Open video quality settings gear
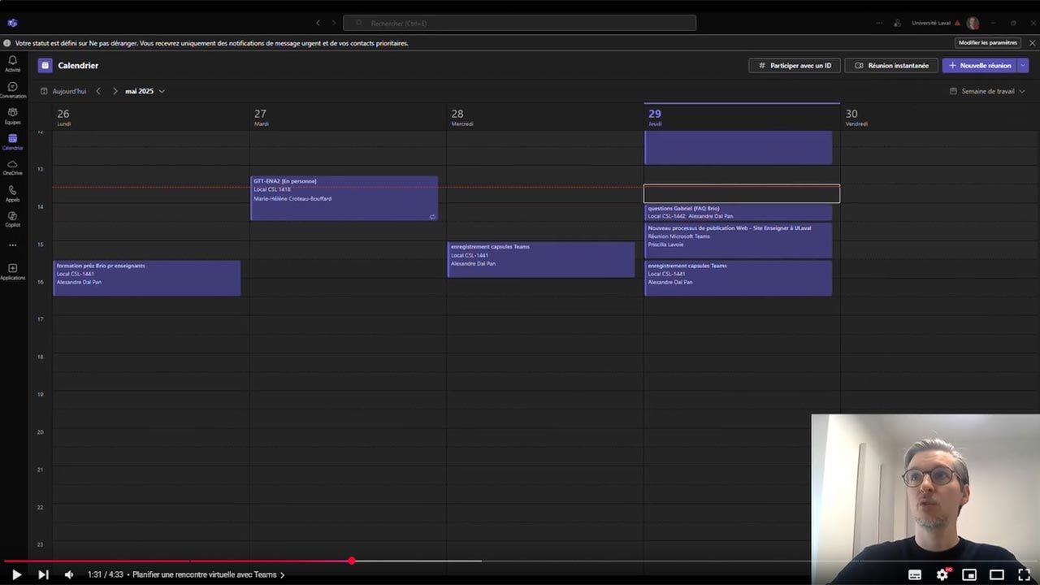1040x585 pixels. (x=942, y=574)
